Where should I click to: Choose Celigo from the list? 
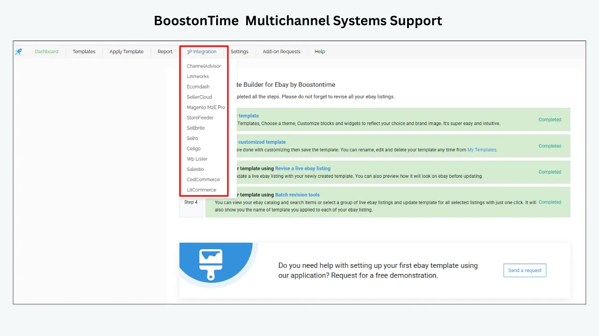pos(194,148)
